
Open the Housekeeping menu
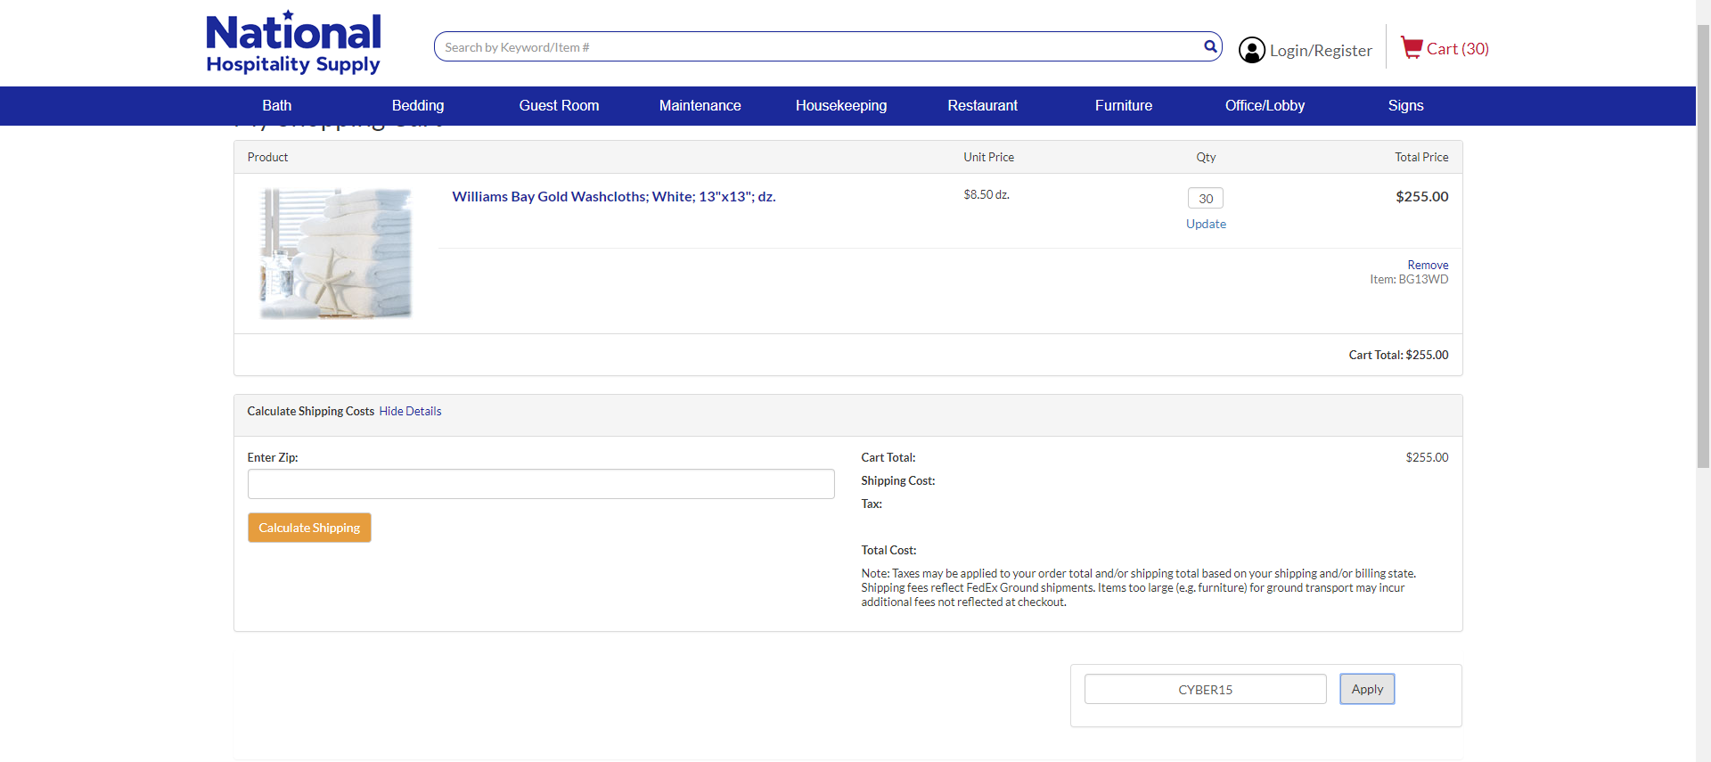click(x=841, y=105)
